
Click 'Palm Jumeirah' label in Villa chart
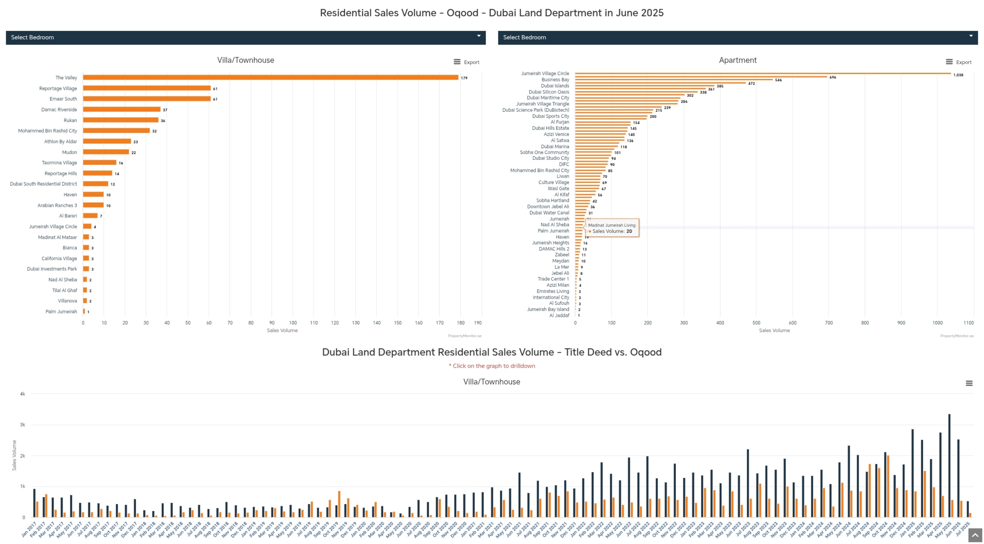61,312
